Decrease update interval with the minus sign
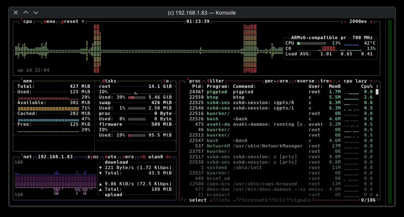 click(345, 22)
